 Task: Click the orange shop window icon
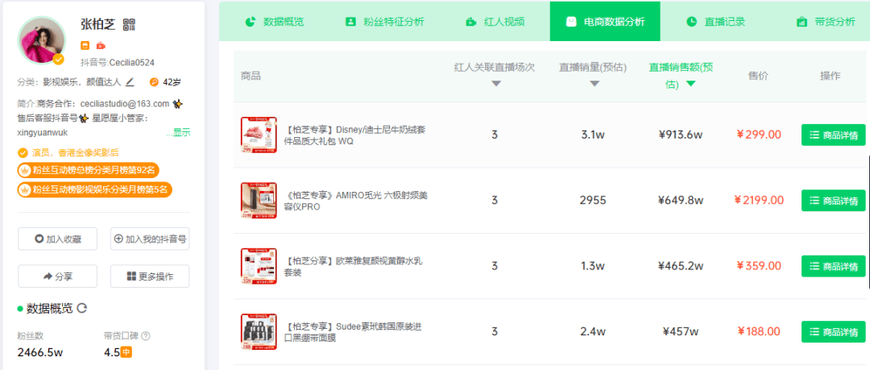85,46
